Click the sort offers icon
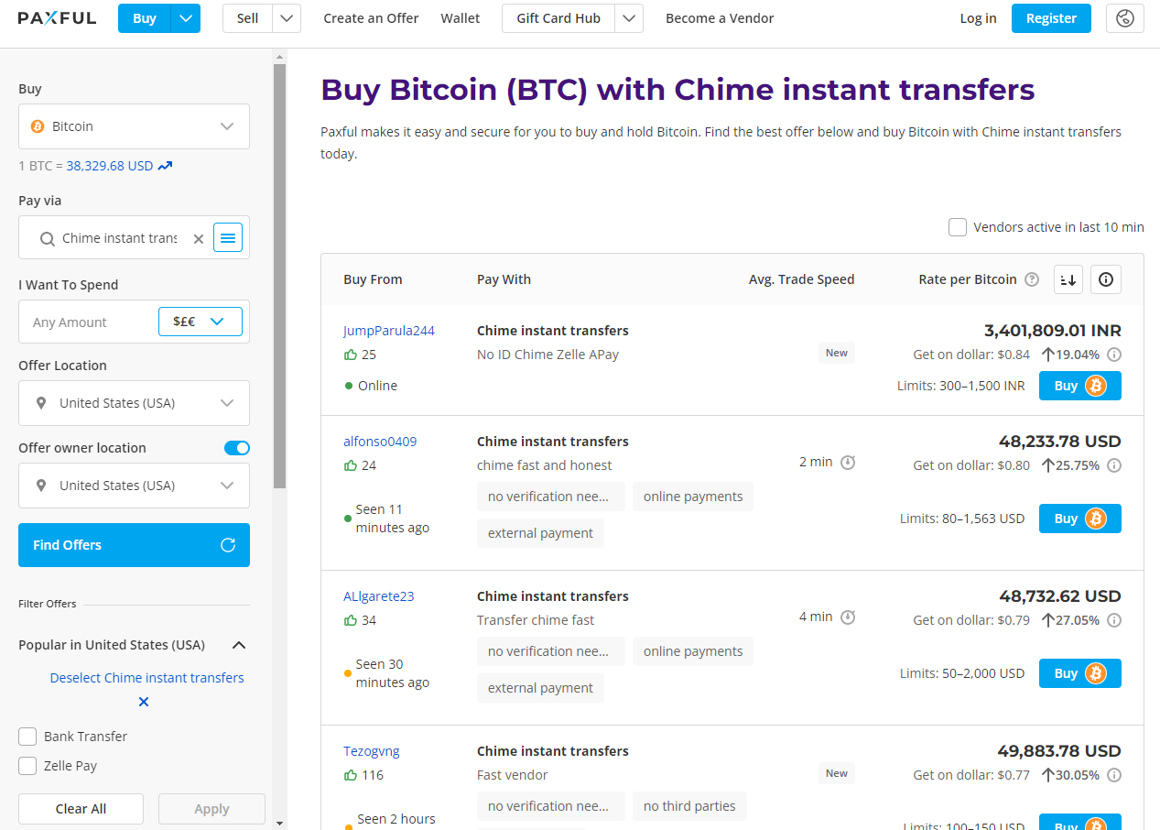This screenshot has height=830, width=1160. point(1068,279)
